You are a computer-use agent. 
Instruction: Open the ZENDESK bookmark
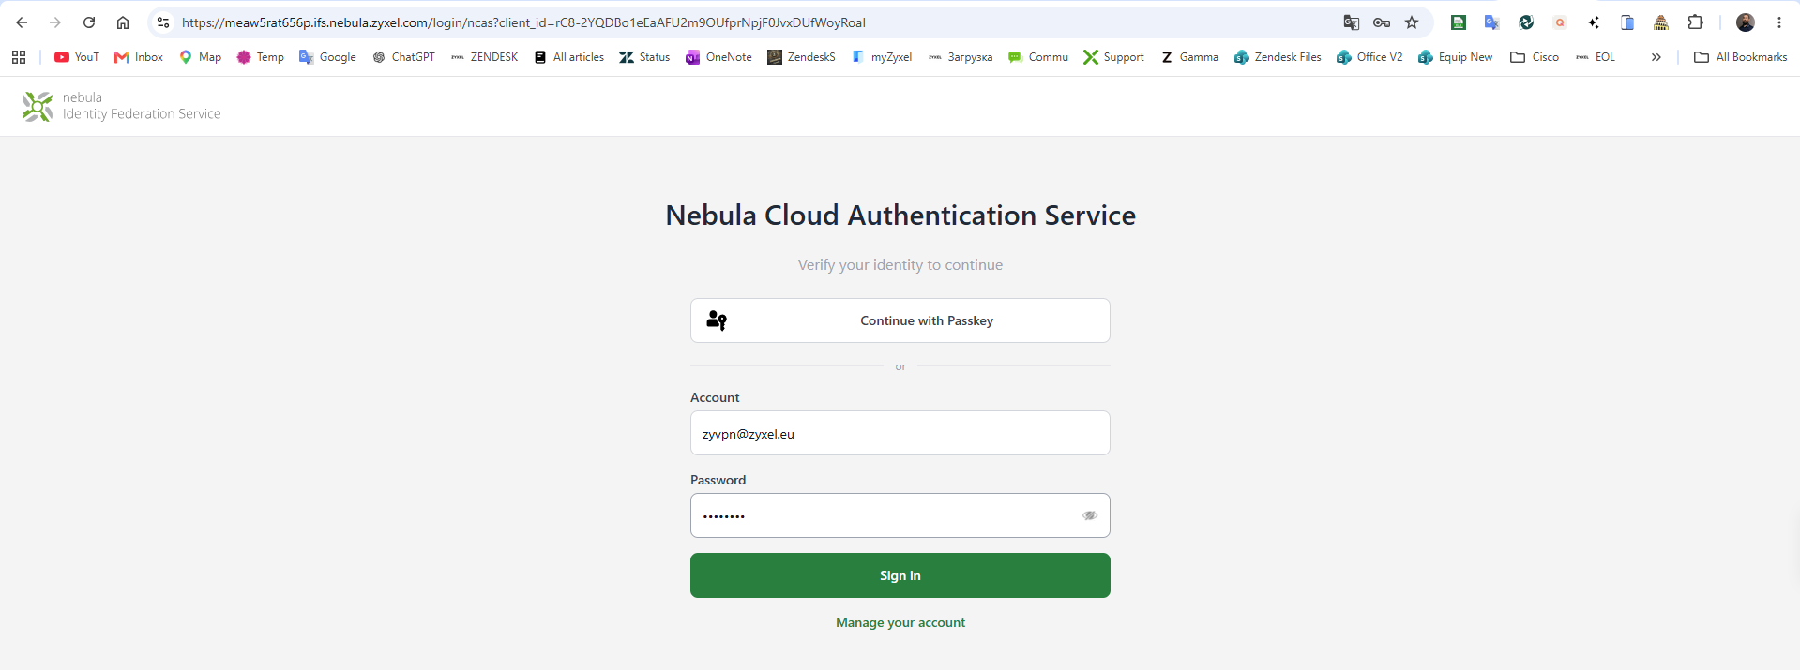[485, 57]
